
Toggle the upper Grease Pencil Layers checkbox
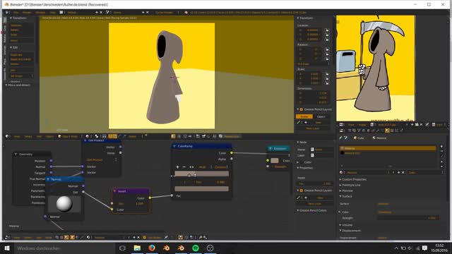302,109
